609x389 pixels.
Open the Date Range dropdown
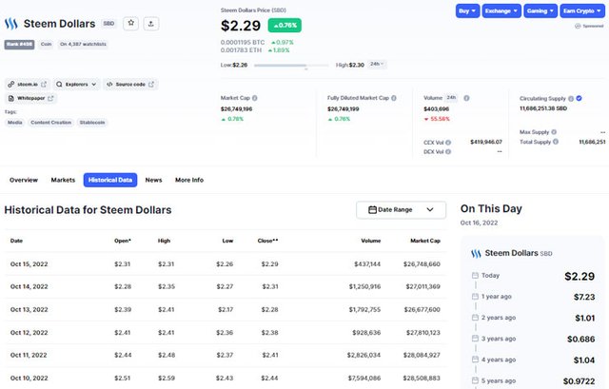click(401, 209)
